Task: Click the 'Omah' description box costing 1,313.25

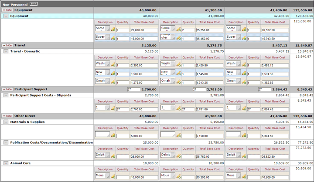Action: click(x=168, y=81)
